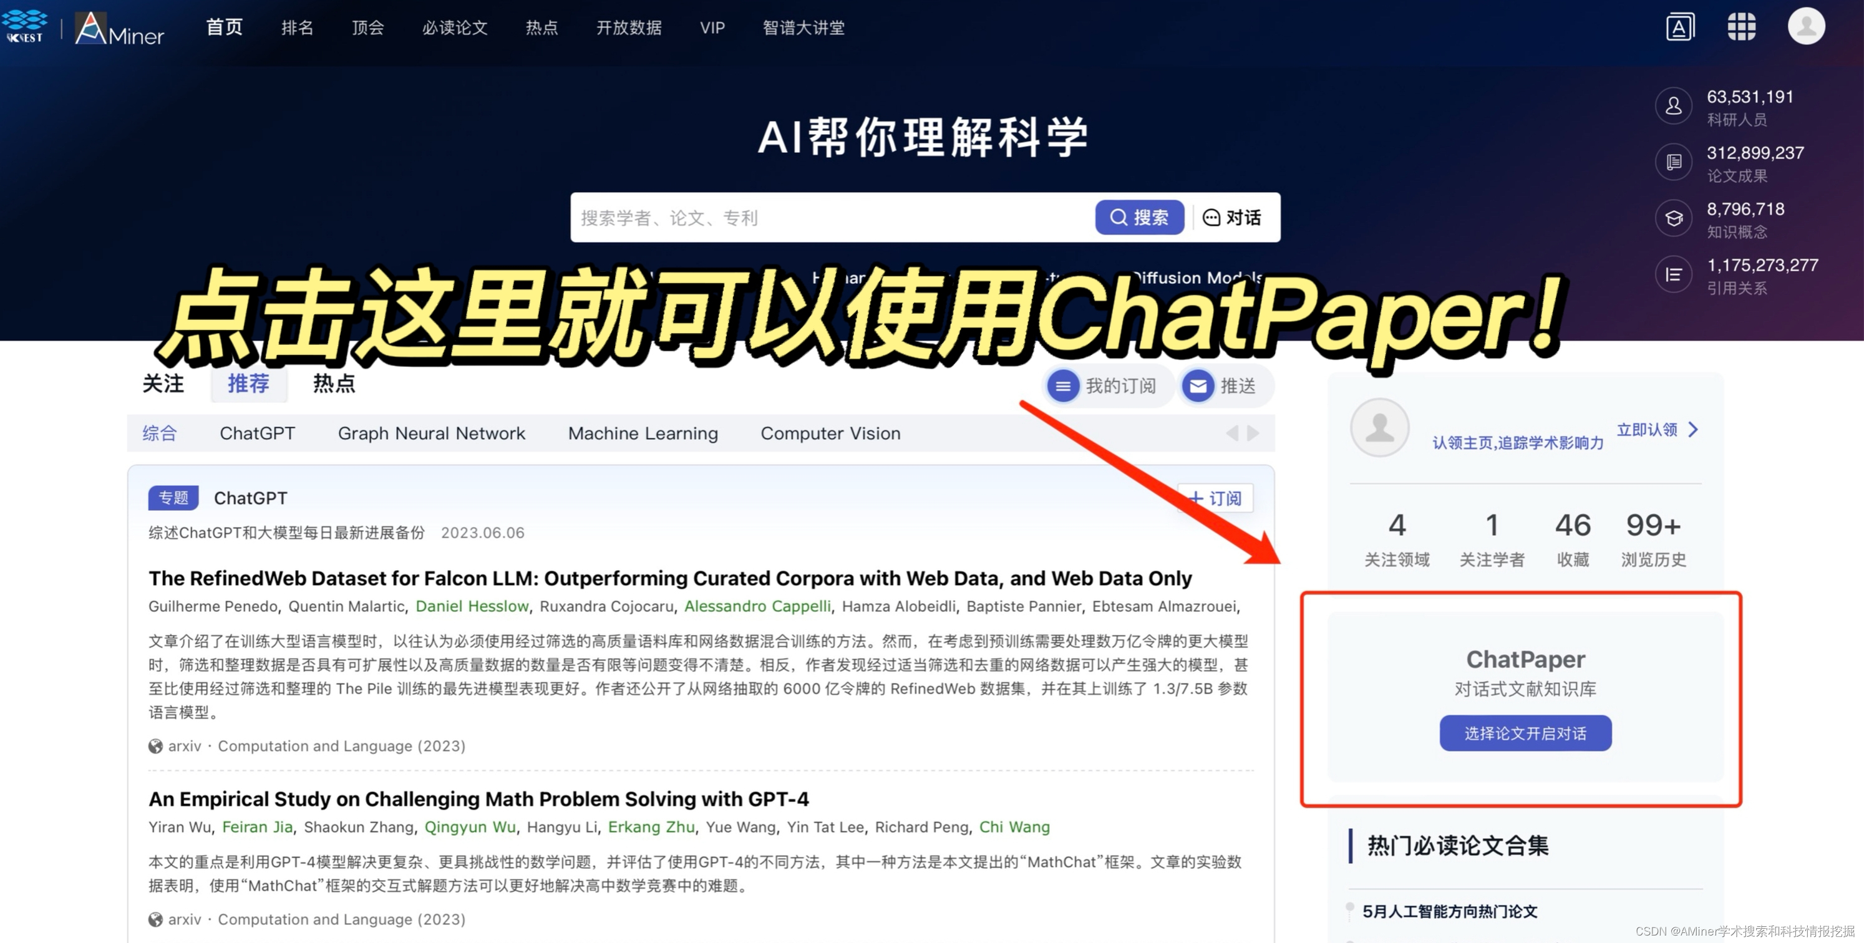
Task: Switch to the 热点 feed tab
Action: click(334, 384)
